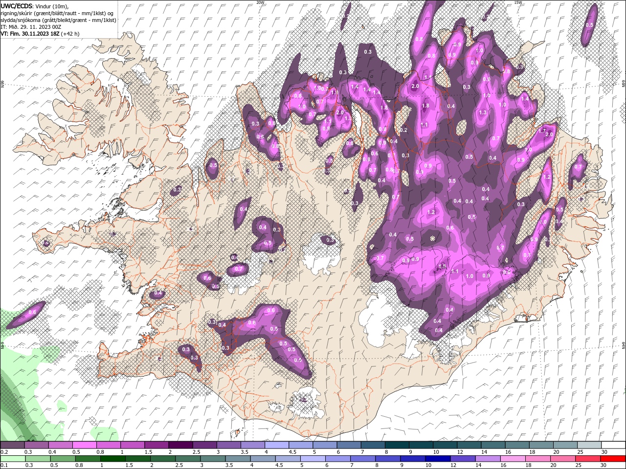Screen dimensions: 626x469
Task: Pick the pale pink 16 swatch in bottom legend row
Action: 513,459
